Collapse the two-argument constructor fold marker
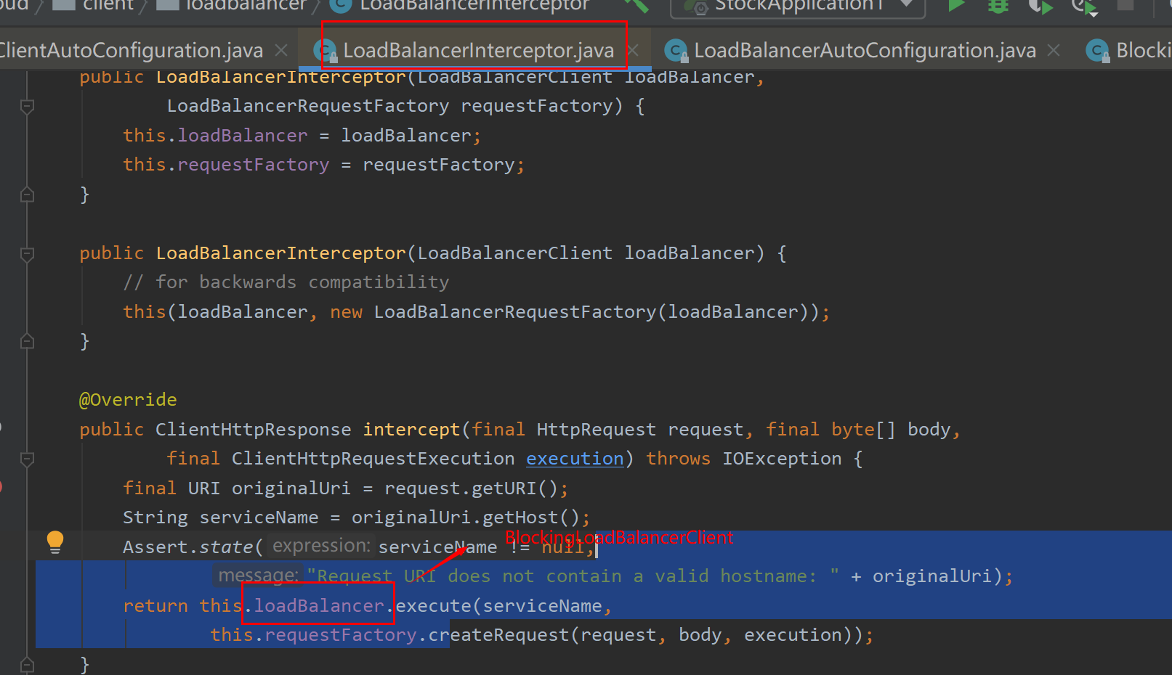1172x675 pixels. point(28,107)
